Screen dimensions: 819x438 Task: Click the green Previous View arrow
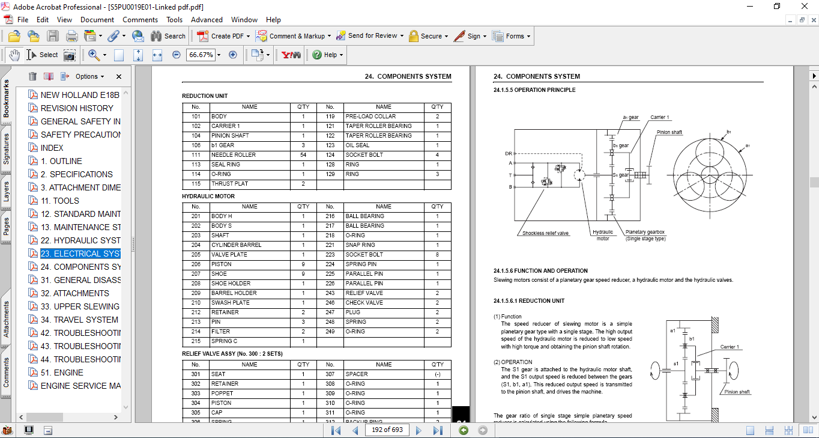[464, 430]
